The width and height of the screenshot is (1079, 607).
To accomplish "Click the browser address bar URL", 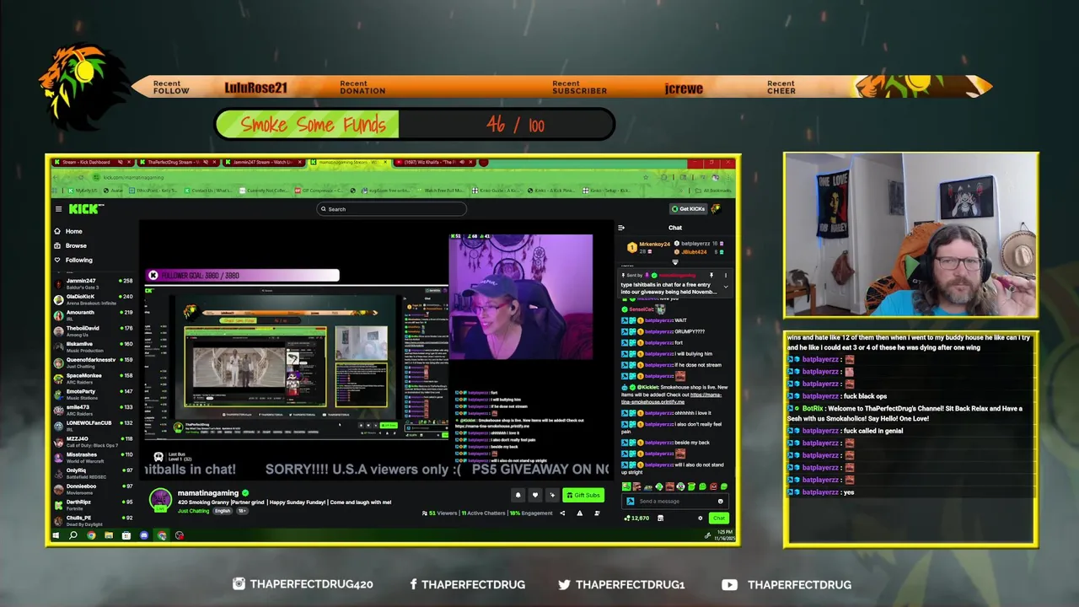I will 133,177.
